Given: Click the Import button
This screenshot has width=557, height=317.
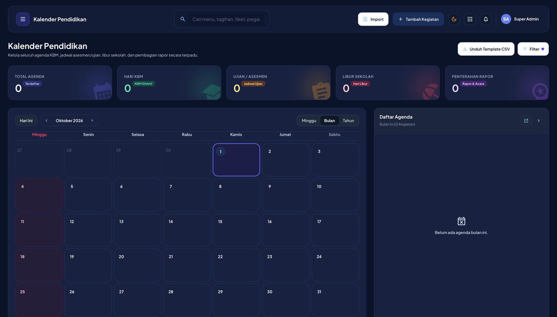Looking at the screenshot, I should pyautogui.click(x=373, y=19).
